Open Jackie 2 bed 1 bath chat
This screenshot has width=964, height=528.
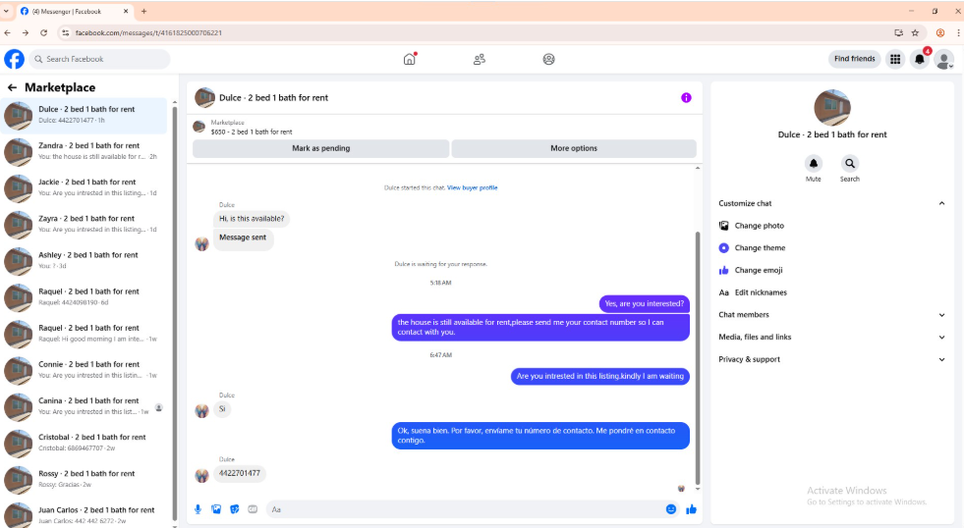85,187
